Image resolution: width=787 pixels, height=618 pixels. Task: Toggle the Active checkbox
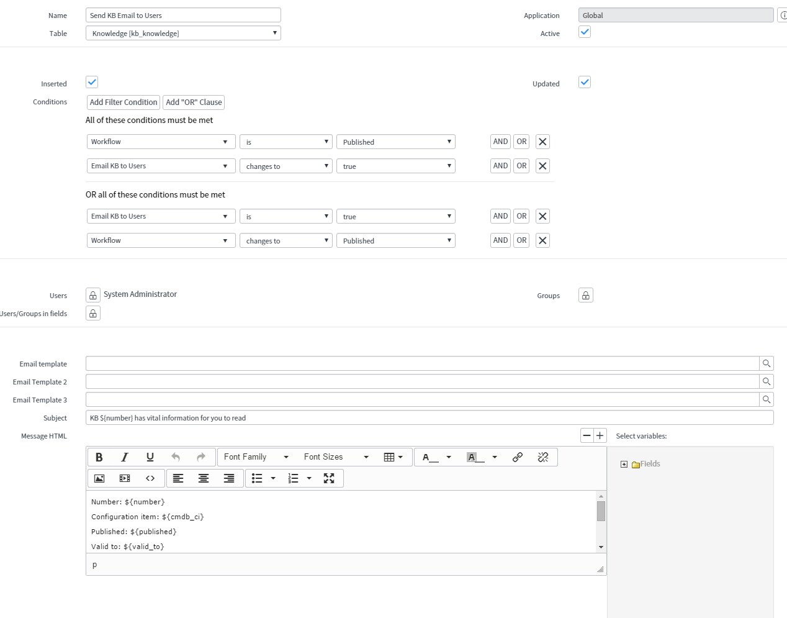pyautogui.click(x=585, y=32)
